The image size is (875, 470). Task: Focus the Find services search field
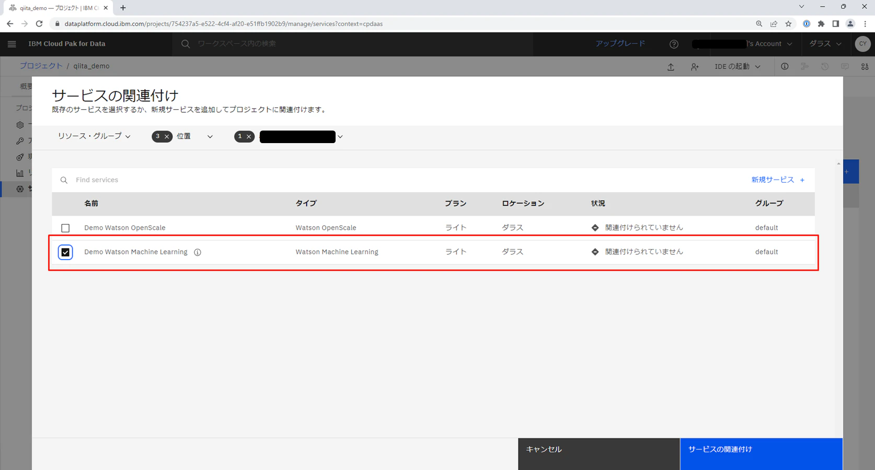408,180
